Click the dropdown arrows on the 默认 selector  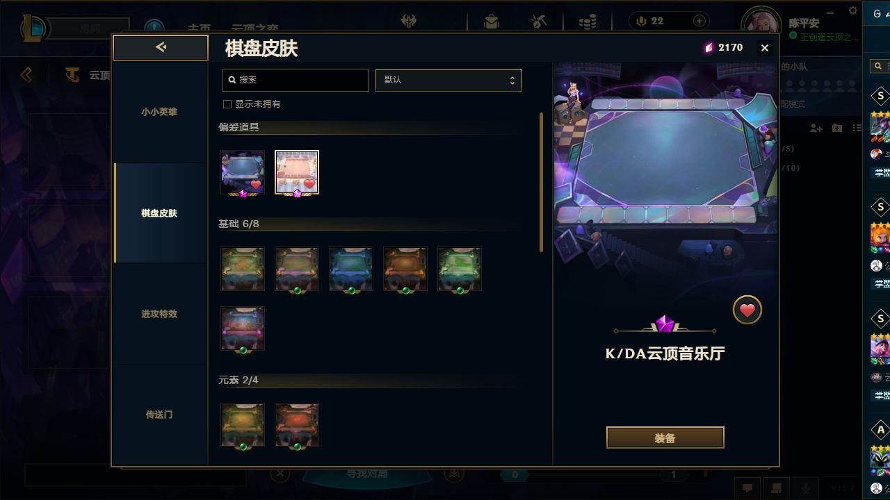pyautogui.click(x=512, y=80)
